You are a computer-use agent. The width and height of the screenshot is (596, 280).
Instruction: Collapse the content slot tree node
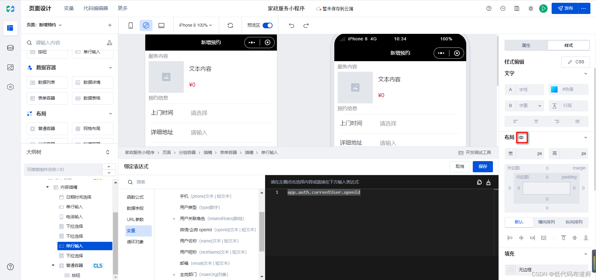coord(47,187)
